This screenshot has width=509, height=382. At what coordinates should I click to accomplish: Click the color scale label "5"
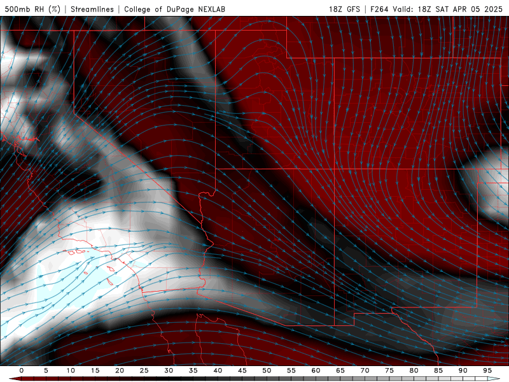[x=46, y=371]
